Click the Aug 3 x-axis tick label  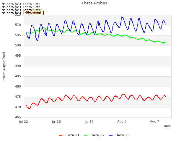point(122,121)
